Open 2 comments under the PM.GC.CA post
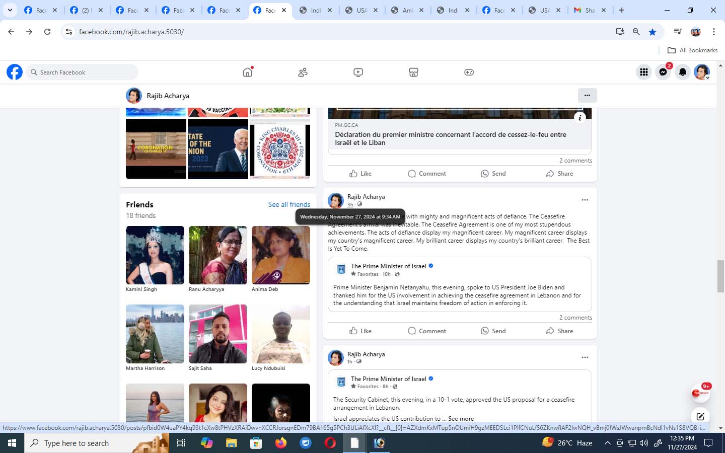Image resolution: width=725 pixels, height=453 pixels. point(575,161)
